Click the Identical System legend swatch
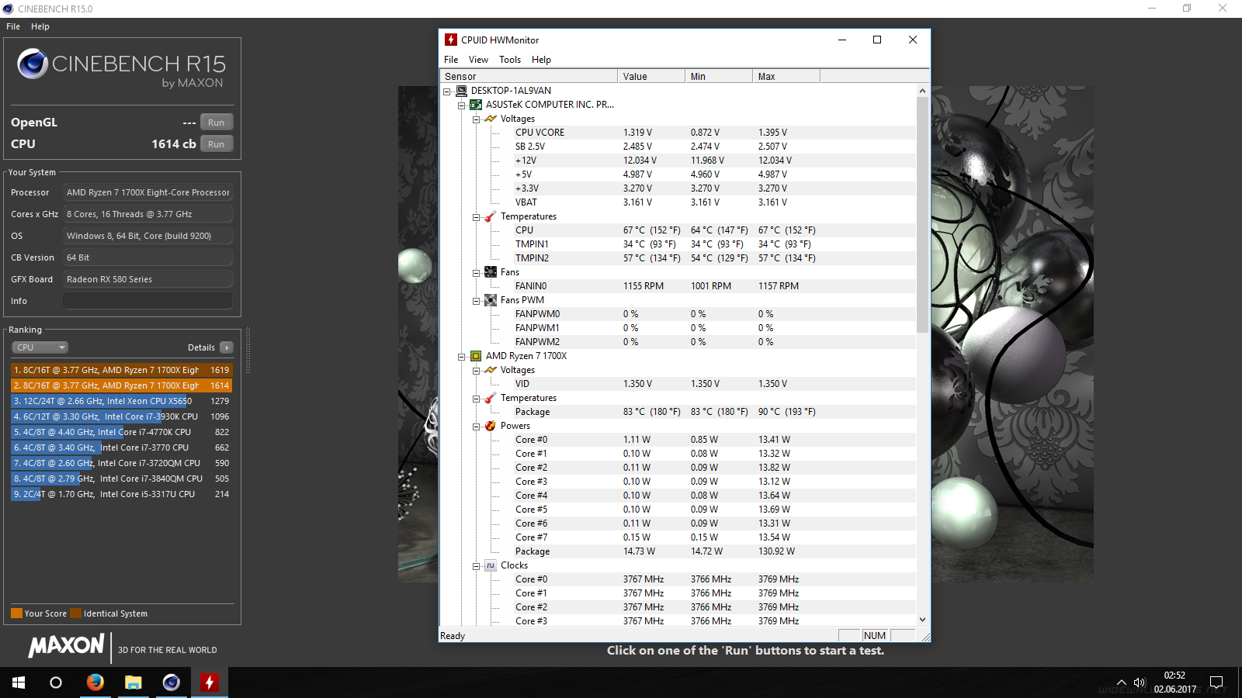1242x698 pixels. coord(75,613)
